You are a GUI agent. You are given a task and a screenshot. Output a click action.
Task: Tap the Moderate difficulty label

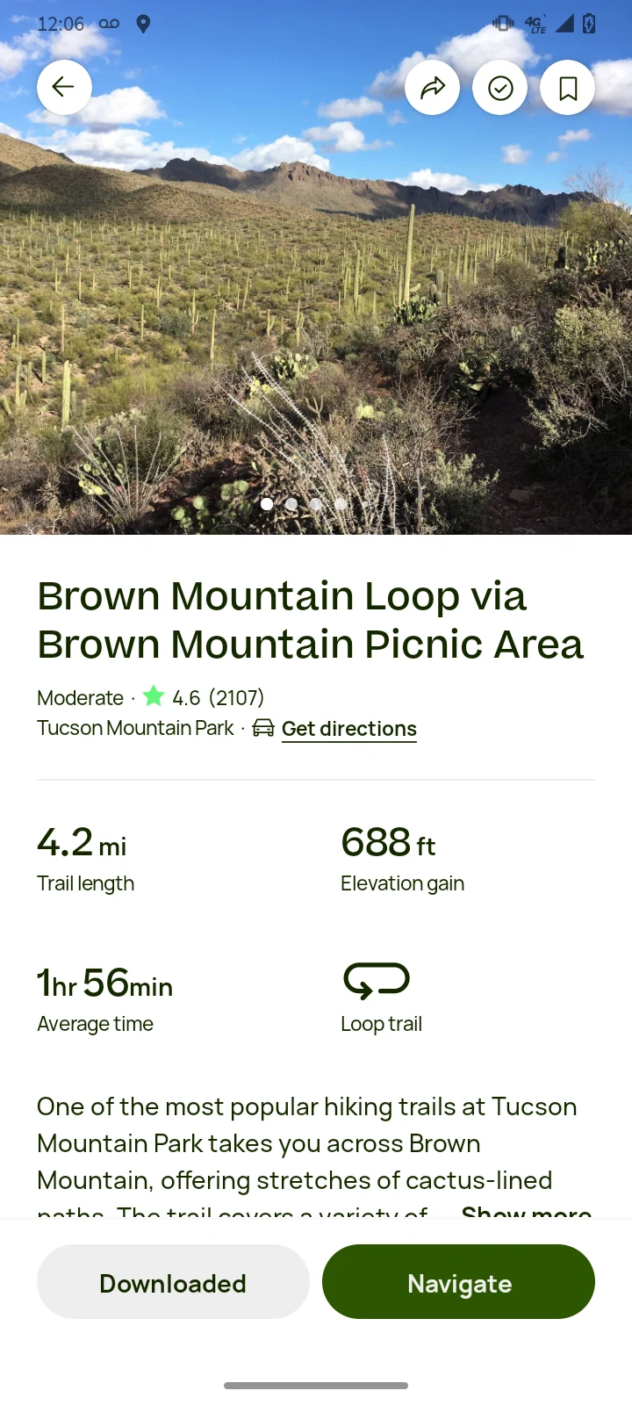pos(80,696)
